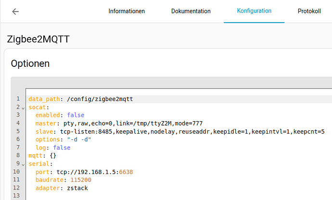This screenshot has height=200, width=332.
Task: Collapse the serial section fold arrow
Action: (x=23, y=164)
